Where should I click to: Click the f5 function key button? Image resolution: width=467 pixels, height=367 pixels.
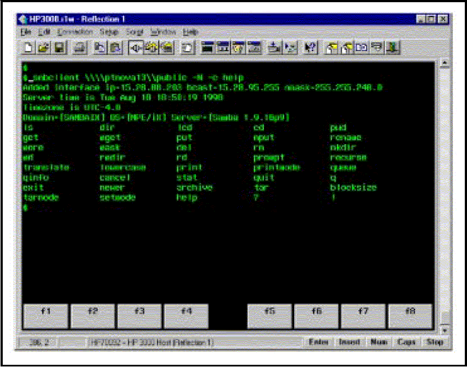click(x=269, y=316)
